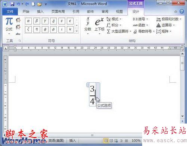The image size is (187, 146).
Task: Expand the full symbol gallery
Action: 77,31
